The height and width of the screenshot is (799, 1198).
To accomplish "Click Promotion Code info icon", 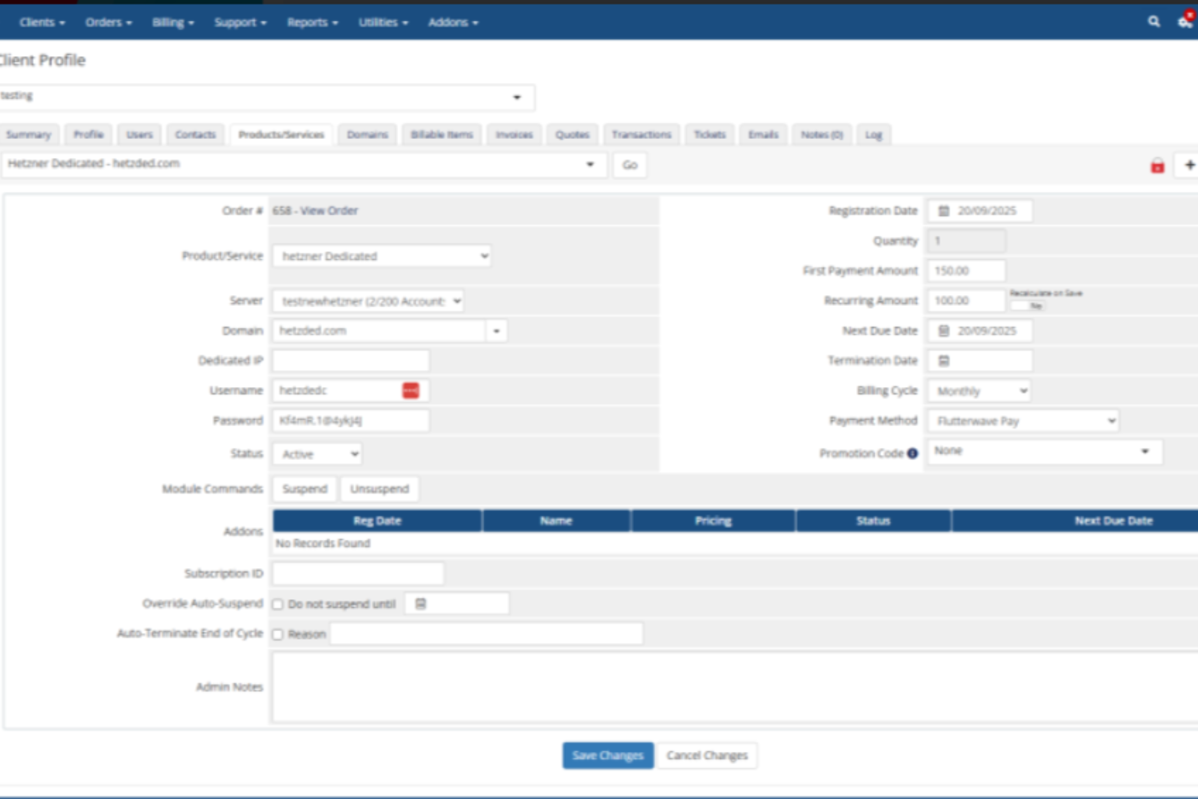I will [912, 453].
